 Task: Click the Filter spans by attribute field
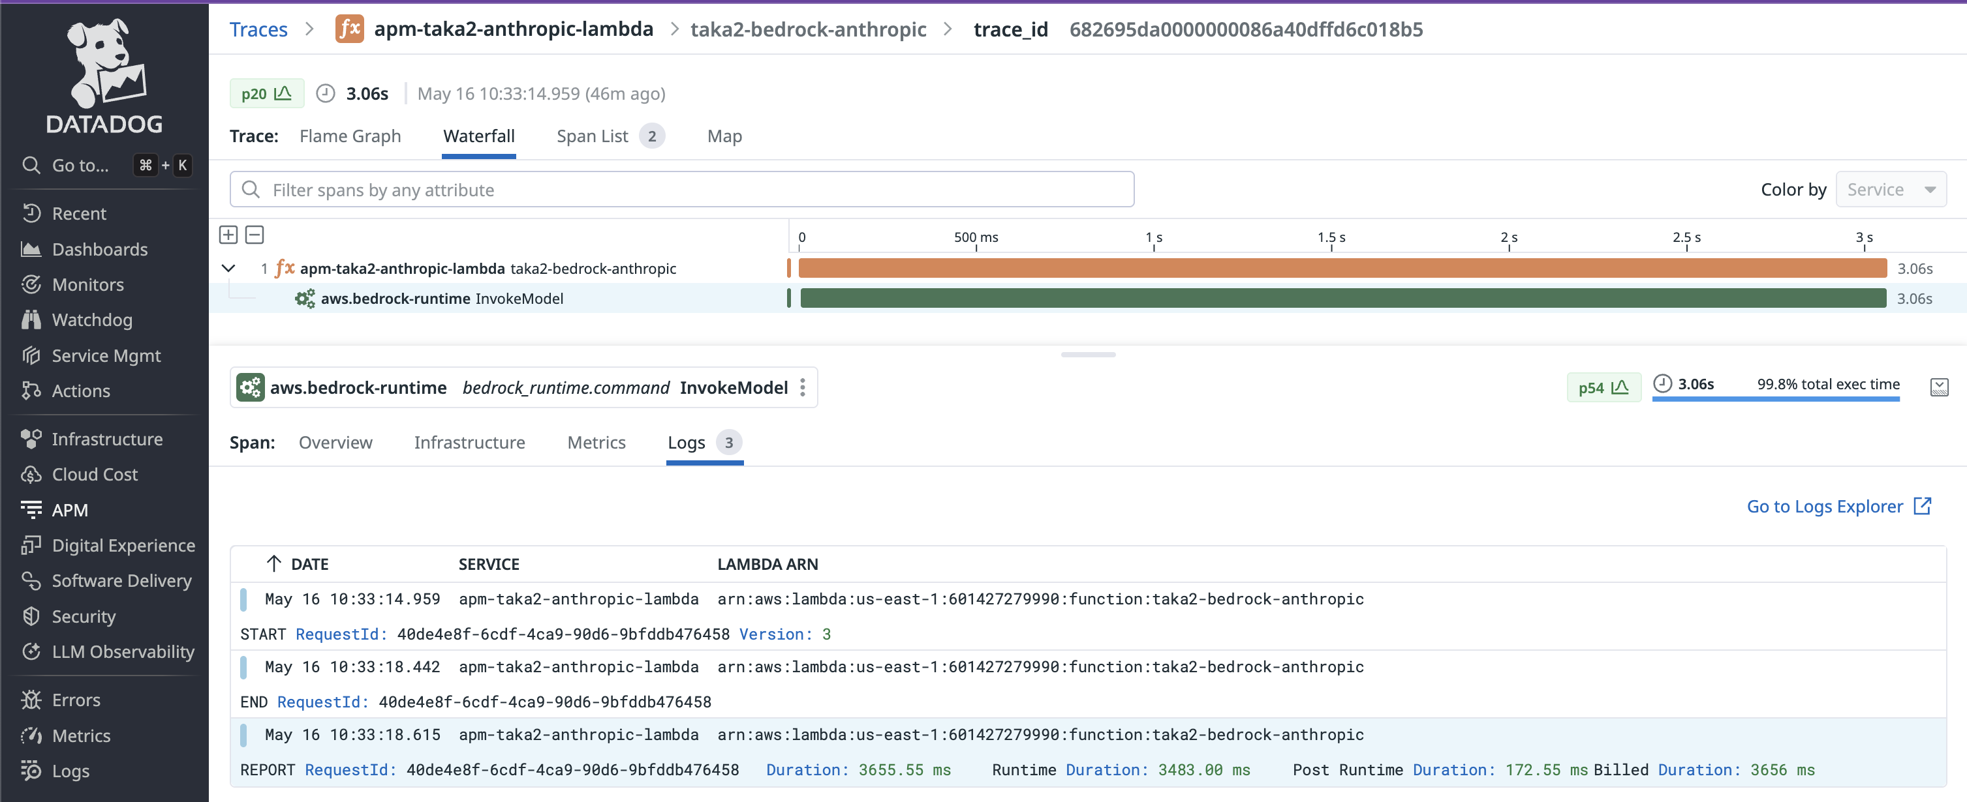coord(681,189)
